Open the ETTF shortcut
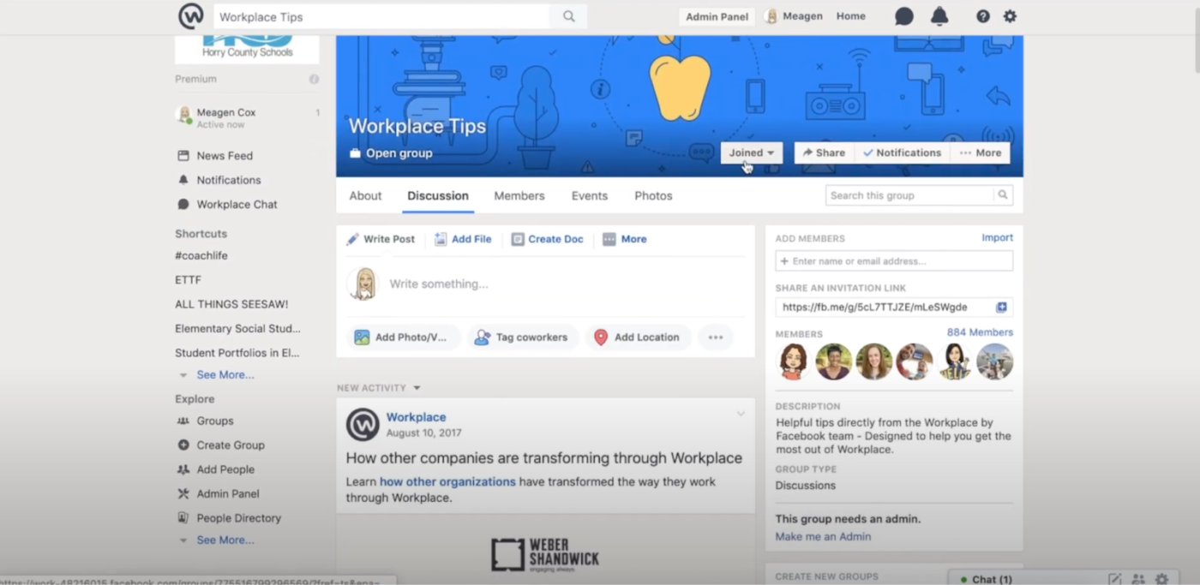The image size is (1200, 585). [x=188, y=280]
